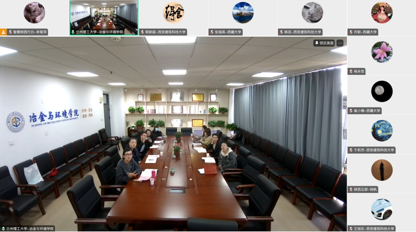Image resolution: width=416 pixels, height=232 pixels.
Task: Click muted mic icon beside 杨永哲
Action: coord(351,71)
